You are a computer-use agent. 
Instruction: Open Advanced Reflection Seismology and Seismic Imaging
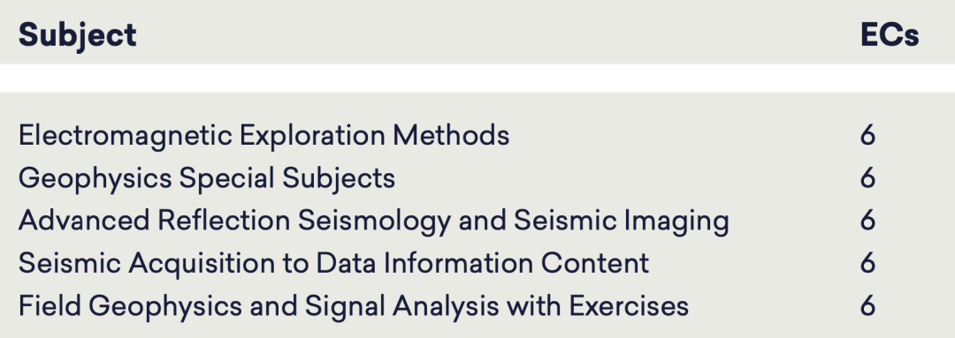click(x=373, y=222)
